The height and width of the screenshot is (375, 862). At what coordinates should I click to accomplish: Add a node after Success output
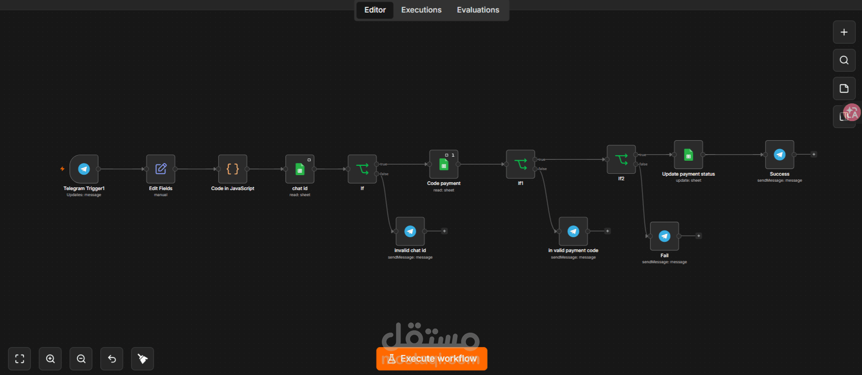pos(814,154)
